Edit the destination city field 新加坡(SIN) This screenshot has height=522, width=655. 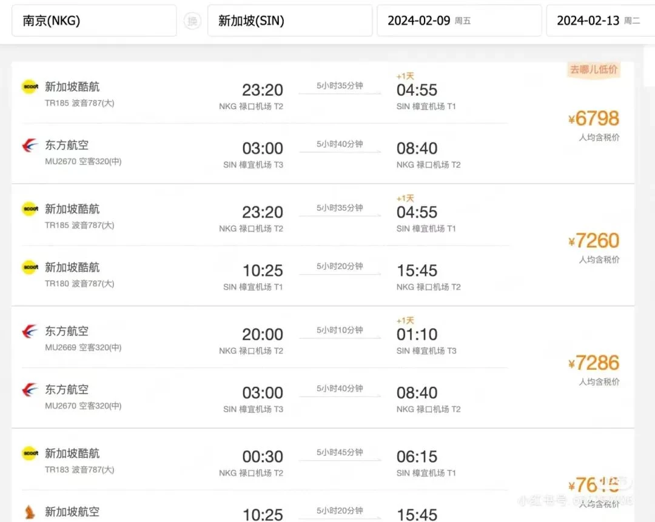click(x=290, y=21)
